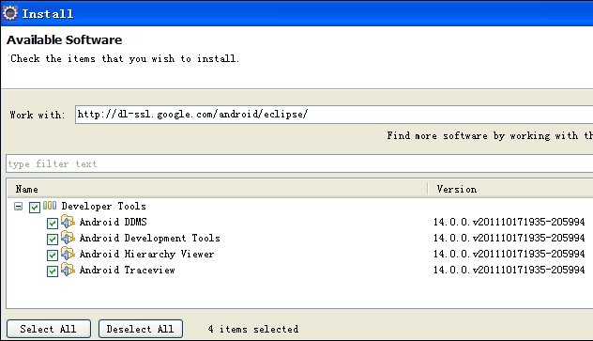Uncheck the Android DDMS checkbox
This screenshot has width=593, height=341.
tap(53, 224)
